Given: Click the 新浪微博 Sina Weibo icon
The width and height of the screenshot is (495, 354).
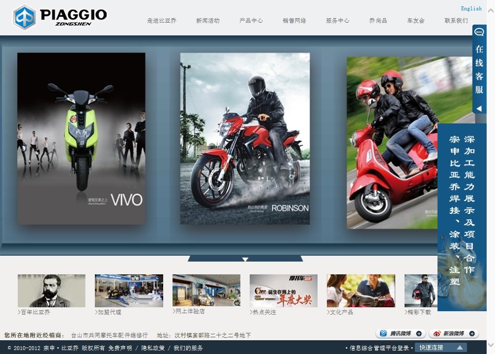Looking at the screenshot, I should (x=436, y=334).
